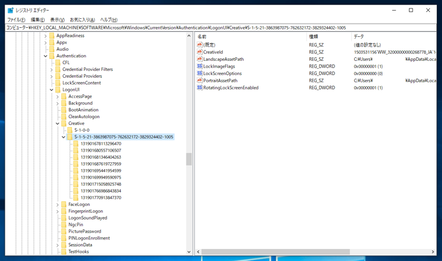
Task: Open the ヘルプ(H) menu
Action: tap(109, 20)
